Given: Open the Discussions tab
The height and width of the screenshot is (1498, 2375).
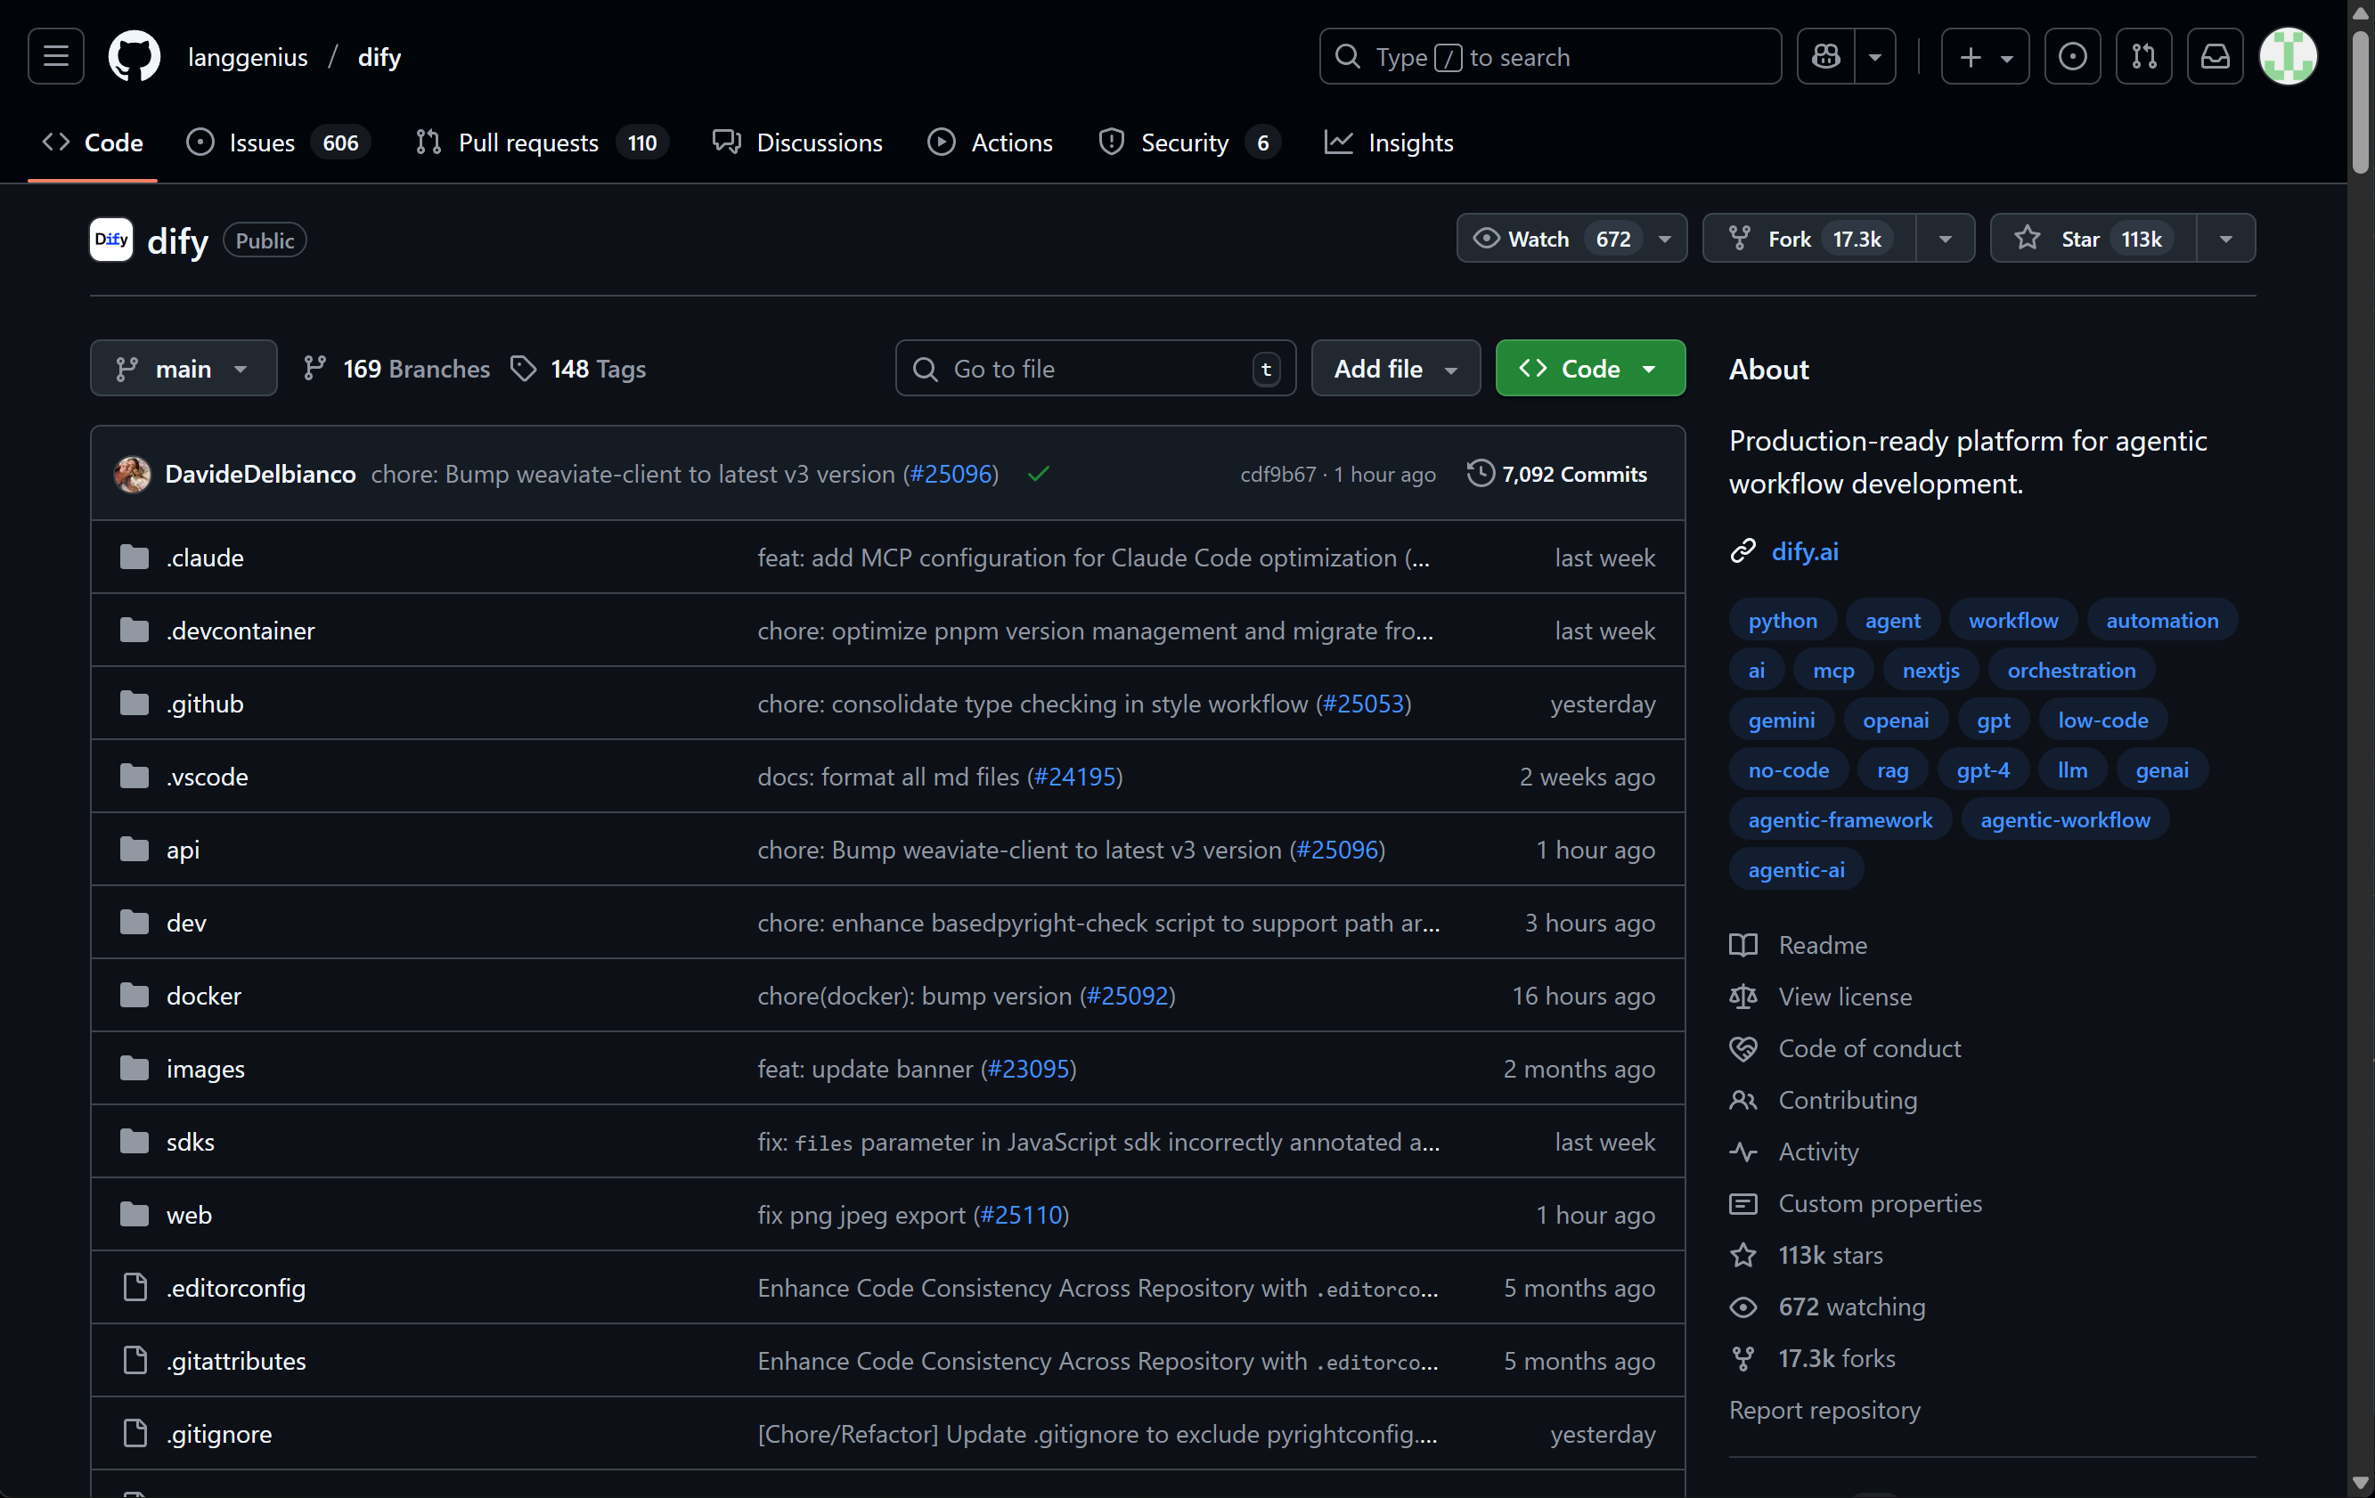Looking at the screenshot, I should point(798,143).
